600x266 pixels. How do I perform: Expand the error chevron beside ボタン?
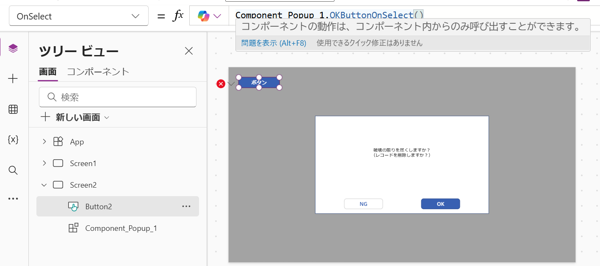(231, 84)
